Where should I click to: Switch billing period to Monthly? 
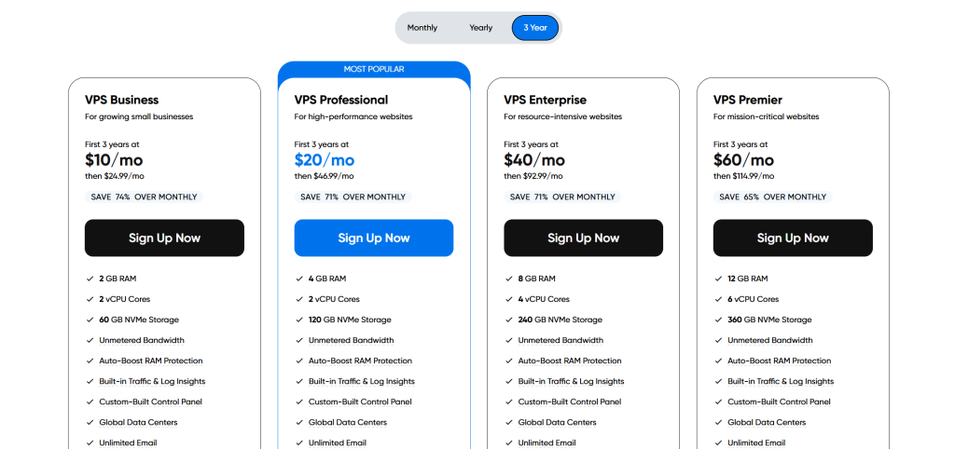(422, 28)
